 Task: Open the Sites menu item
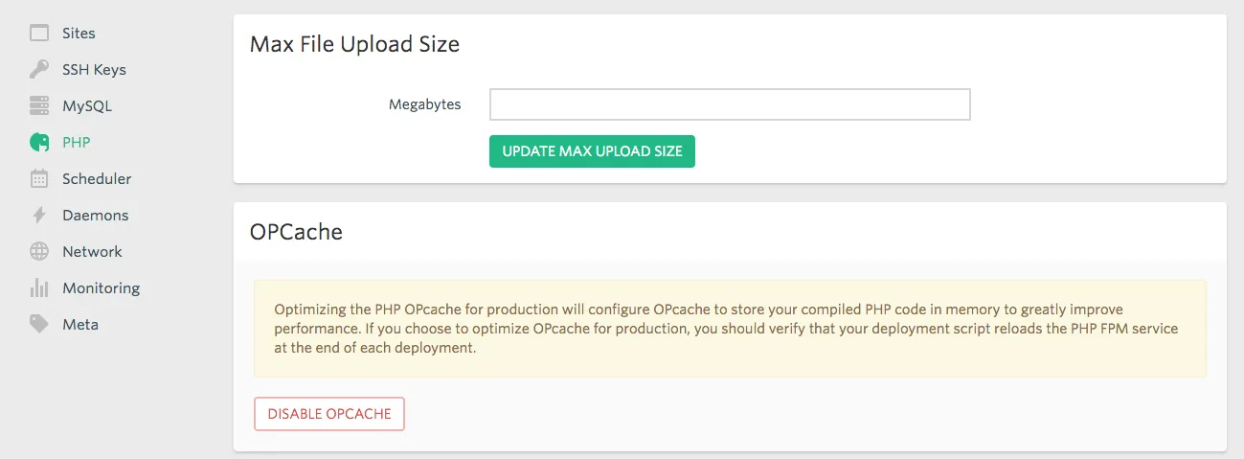pyautogui.click(x=79, y=34)
